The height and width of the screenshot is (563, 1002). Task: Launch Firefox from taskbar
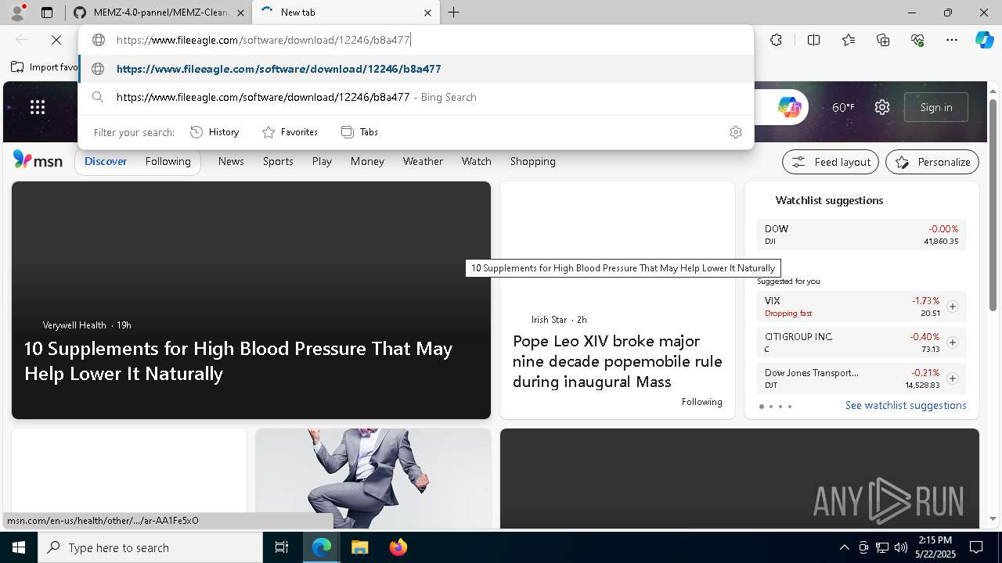tap(398, 547)
